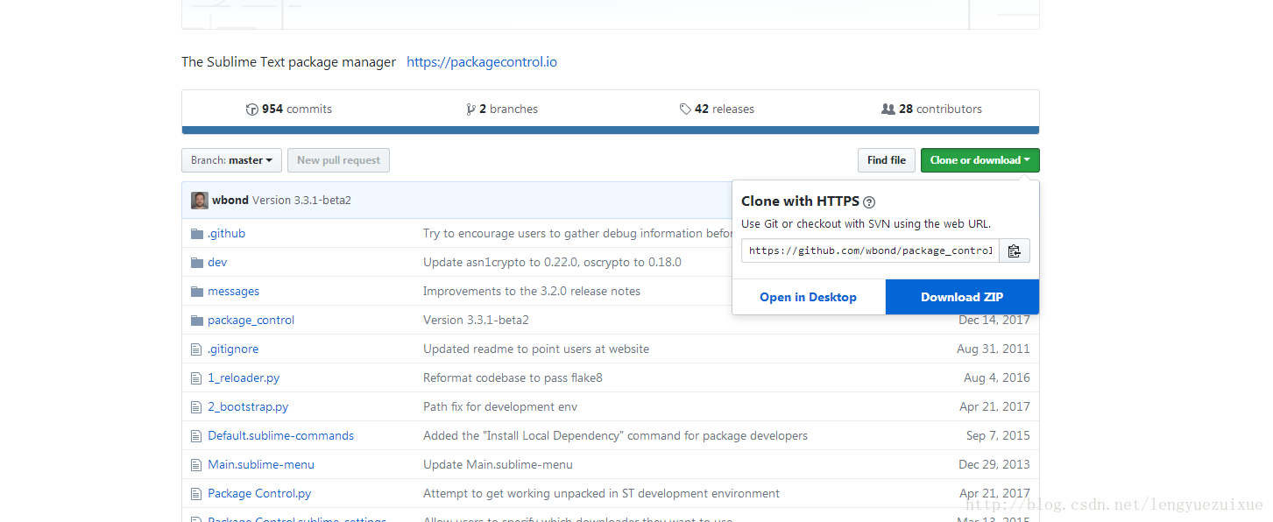Screen dimensions: 1273x522
Task: Click the 2_bootstrap.py file icon
Action: (x=196, y=407)
